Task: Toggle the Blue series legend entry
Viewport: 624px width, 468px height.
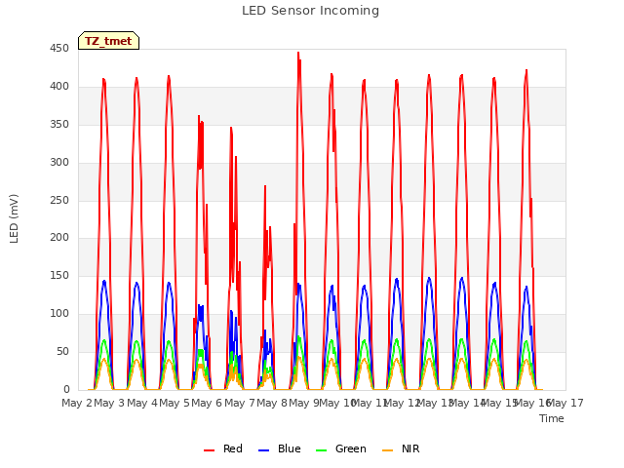Action: pyautogui.click(x=280, y=448)
